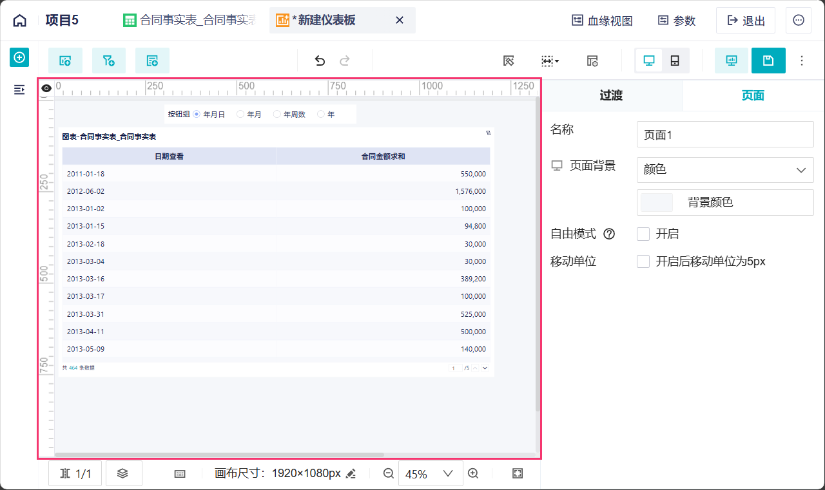
Task: Open the toolbar vertical dots menu
Action: coord(802,61)
